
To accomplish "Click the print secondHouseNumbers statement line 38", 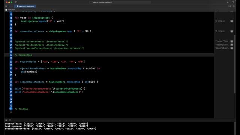I will click(48, 92).
